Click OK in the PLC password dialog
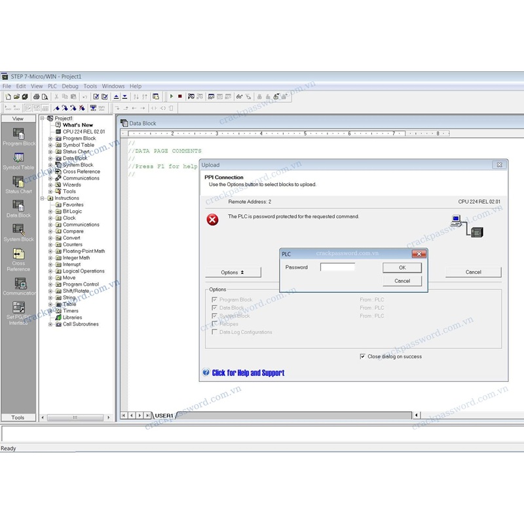This screenshot has height=524, width=524. (x=402, y=267)
